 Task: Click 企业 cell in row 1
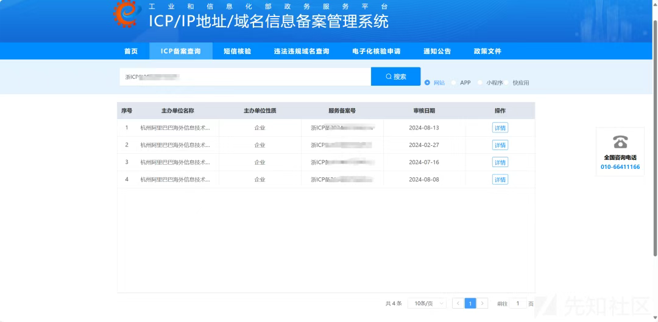[260, 128]
